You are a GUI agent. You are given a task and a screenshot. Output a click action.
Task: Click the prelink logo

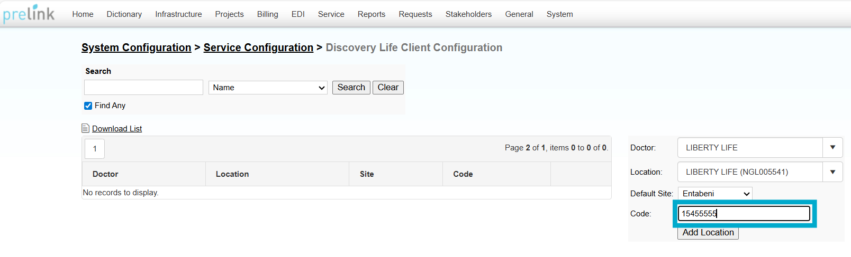pos(29,14)
